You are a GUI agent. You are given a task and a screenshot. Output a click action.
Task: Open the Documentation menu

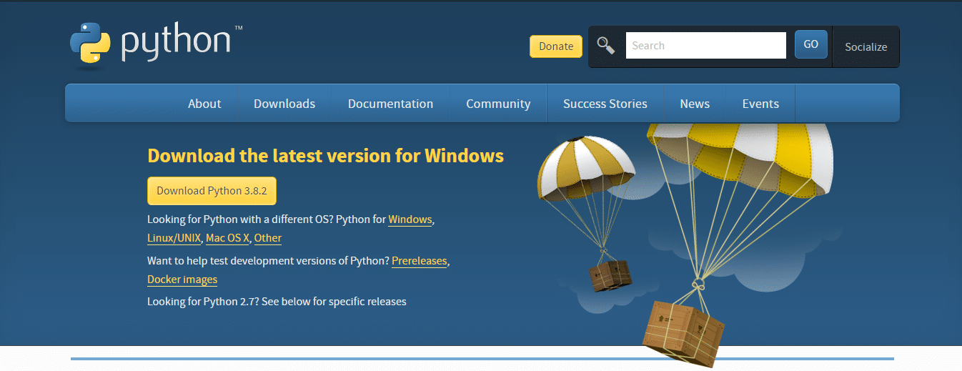[x=390, y=104]
